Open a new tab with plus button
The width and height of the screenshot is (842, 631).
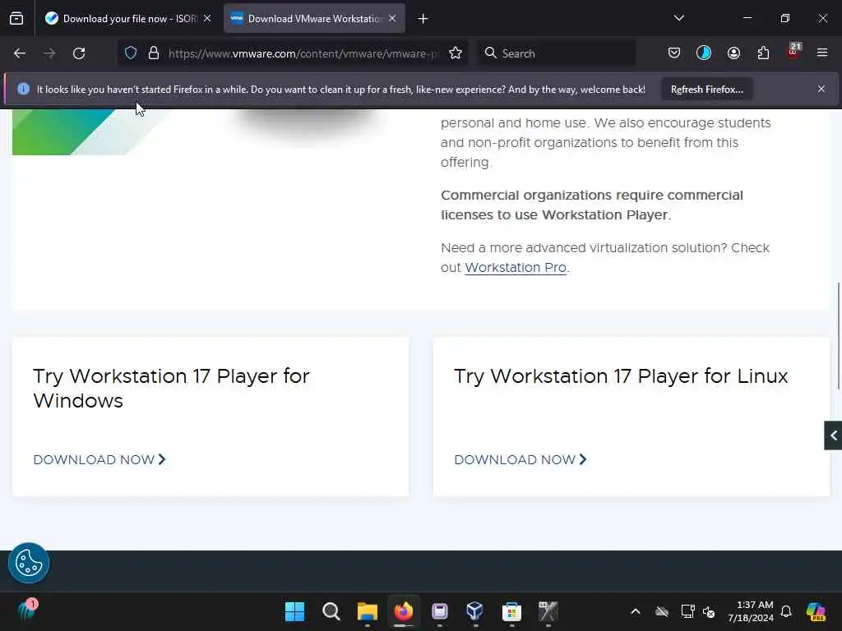[x=423, y=19]
